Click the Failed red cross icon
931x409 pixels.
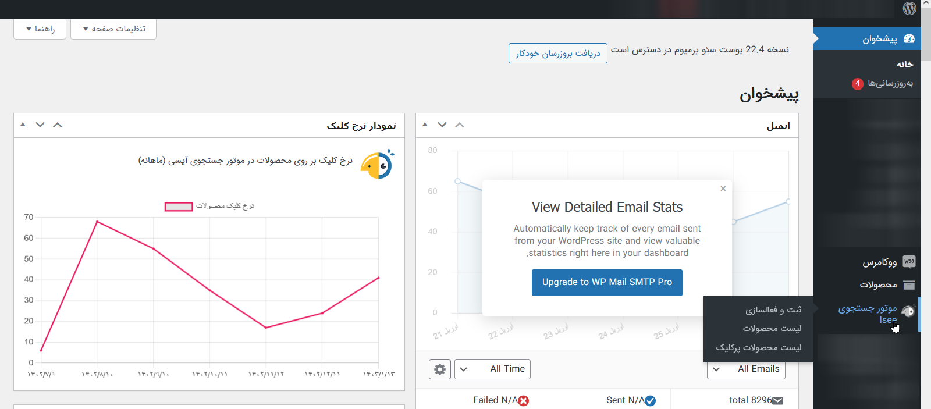tap(524, 400)
